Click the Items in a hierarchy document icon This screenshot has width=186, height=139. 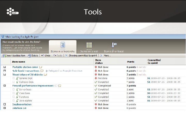[63, 45]
